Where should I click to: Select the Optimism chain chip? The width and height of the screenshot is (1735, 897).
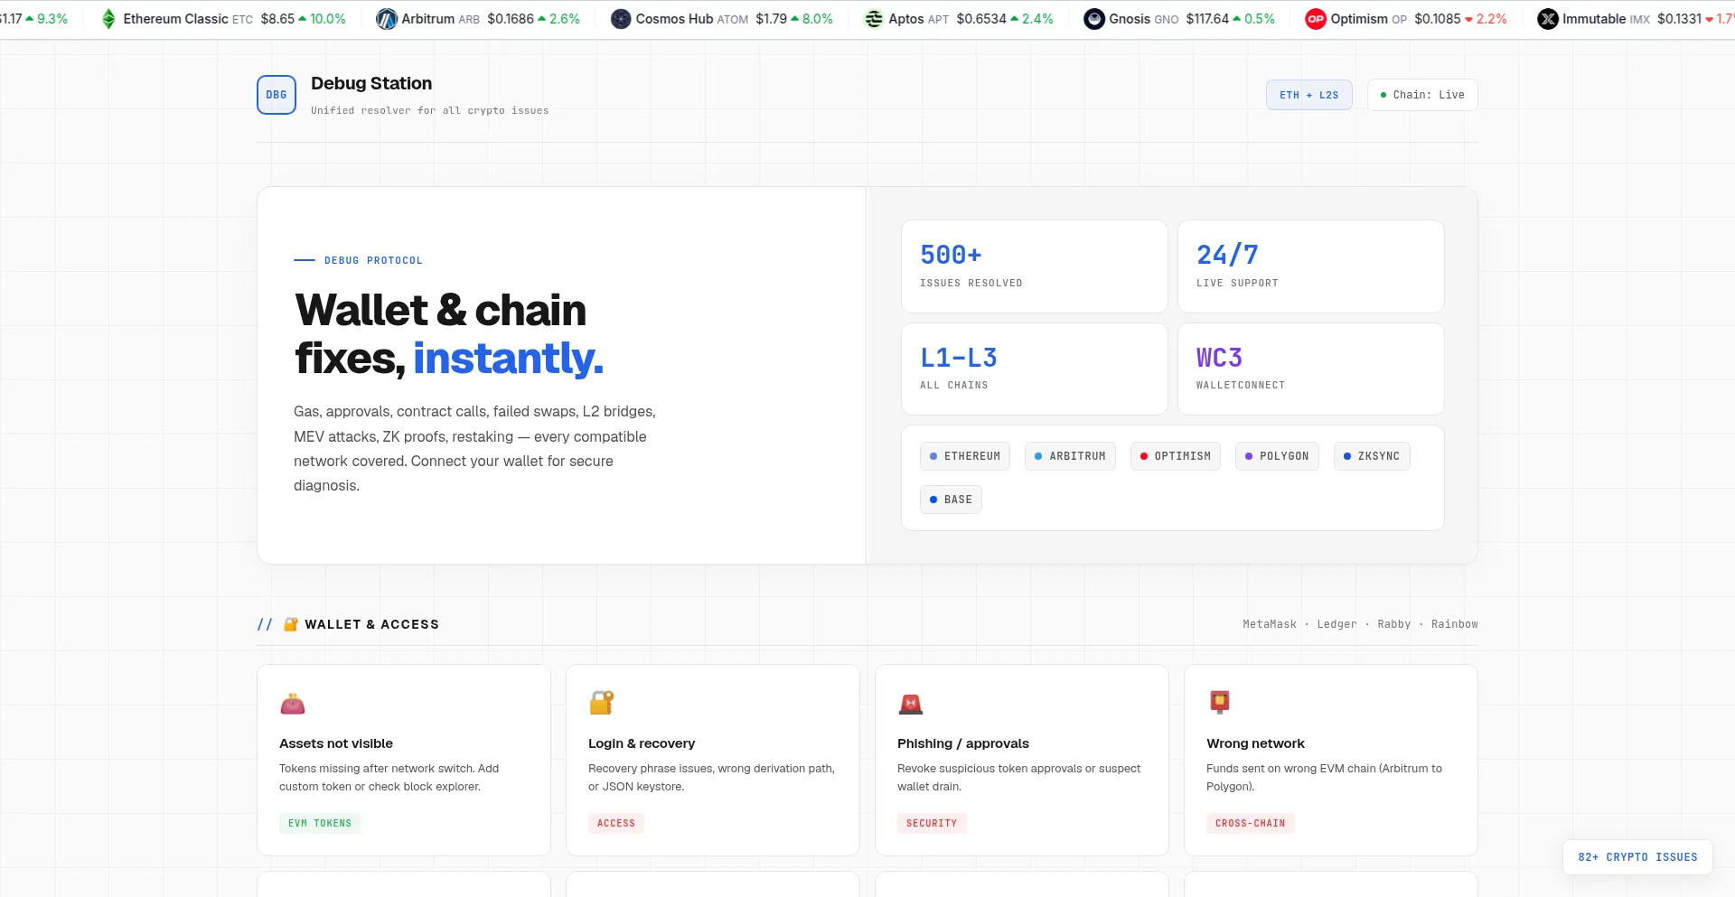(1176, 456)
